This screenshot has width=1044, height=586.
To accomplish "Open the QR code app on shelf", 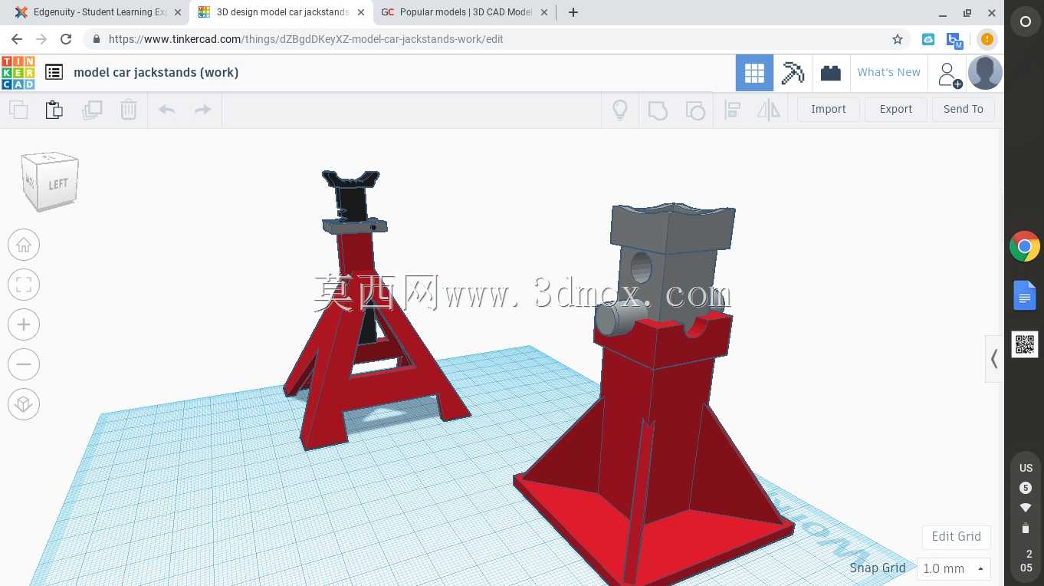I will click(1025, 344).
